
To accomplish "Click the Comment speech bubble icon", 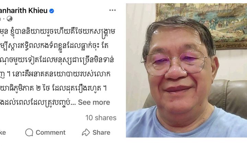I will pyautogui.click(x=29, y=132).
